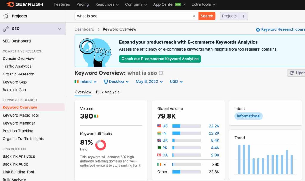Click the 22,2K value for US
Screen dimensions: 305x181
tap(214, 126)
